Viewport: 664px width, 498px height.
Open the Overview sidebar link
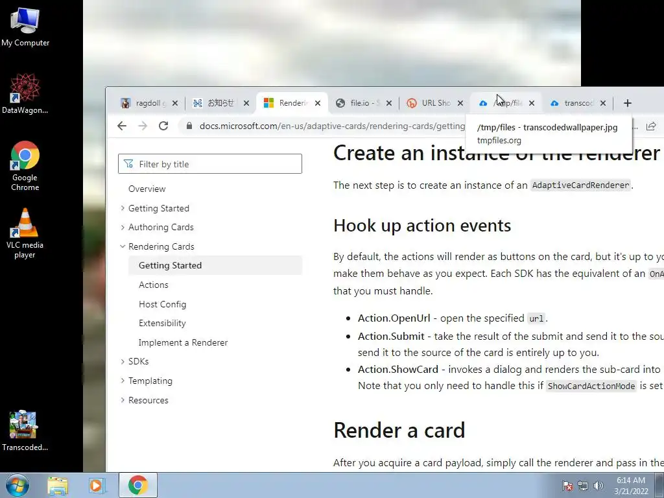[147, 189]
